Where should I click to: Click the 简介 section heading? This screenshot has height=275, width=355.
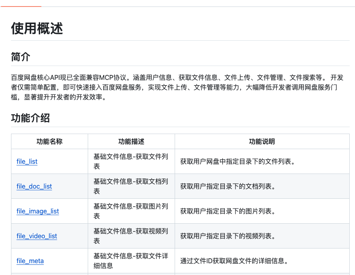coord(20,57)
